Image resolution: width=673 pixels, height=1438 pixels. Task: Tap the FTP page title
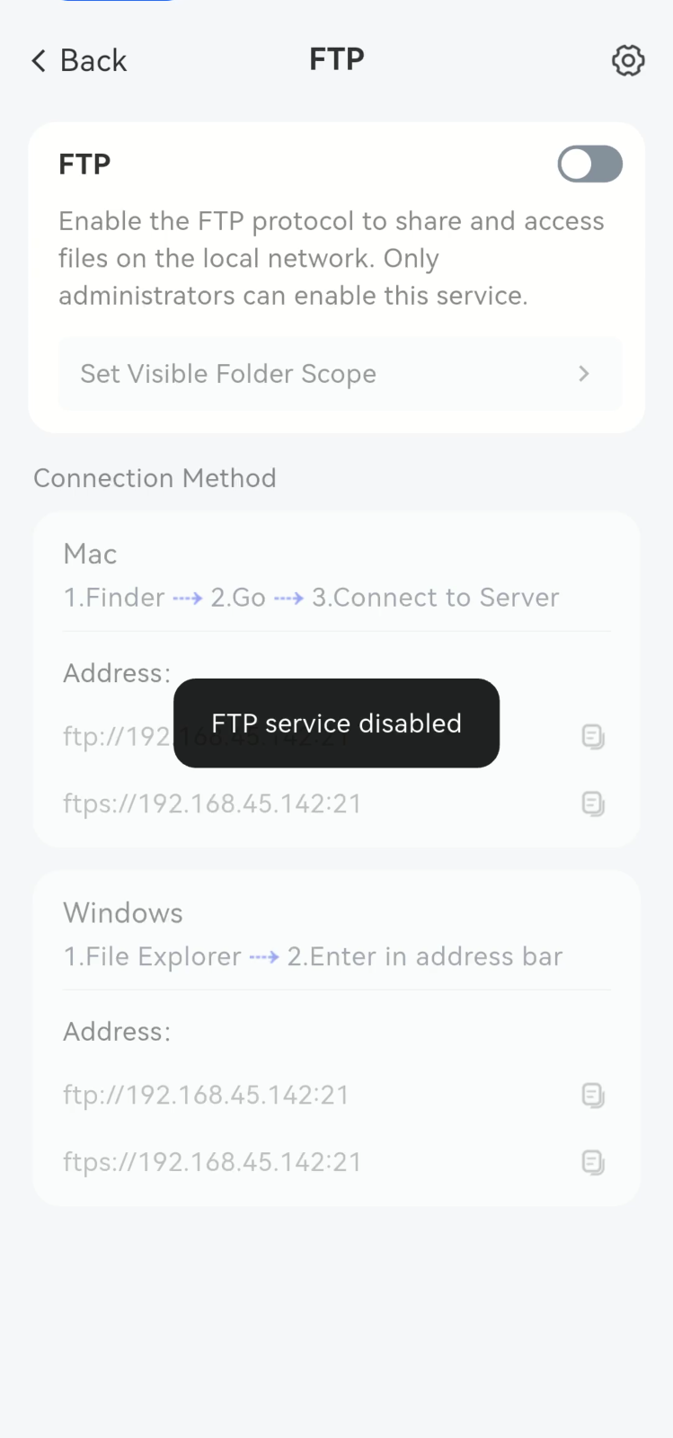coord(337,59)
